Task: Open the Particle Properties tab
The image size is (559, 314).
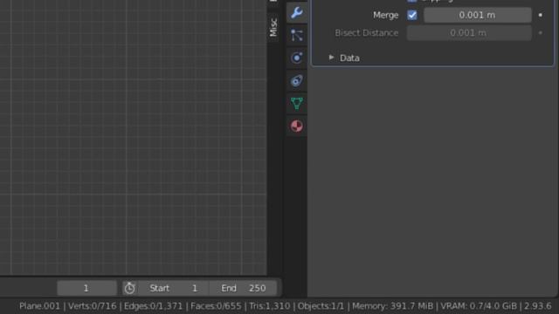Action: (297, 35)
